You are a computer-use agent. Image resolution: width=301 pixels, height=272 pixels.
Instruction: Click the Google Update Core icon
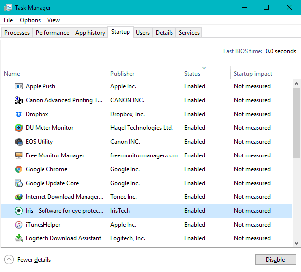tap(19, 183)
